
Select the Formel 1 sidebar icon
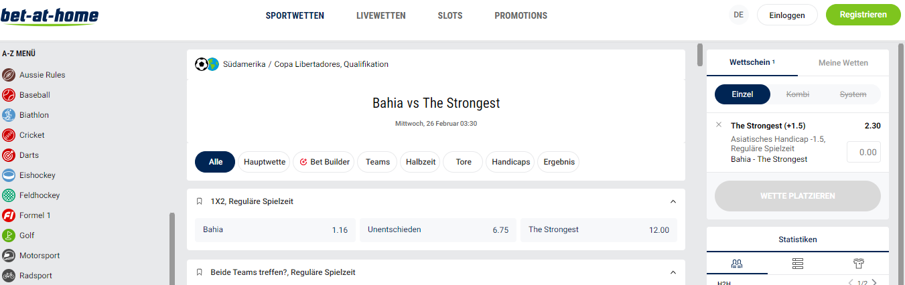pyautogui.click(x=9, y=215)
